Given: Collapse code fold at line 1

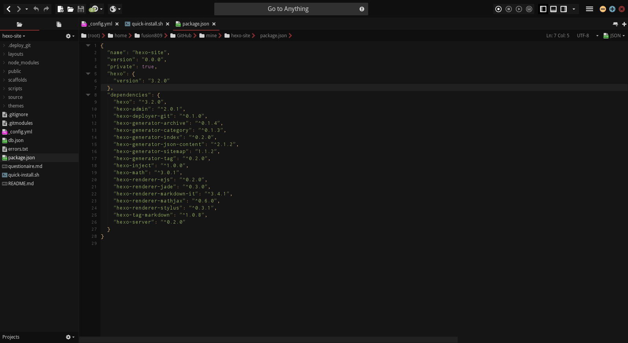Looking at the screenshot, I should tap(88, 46).
